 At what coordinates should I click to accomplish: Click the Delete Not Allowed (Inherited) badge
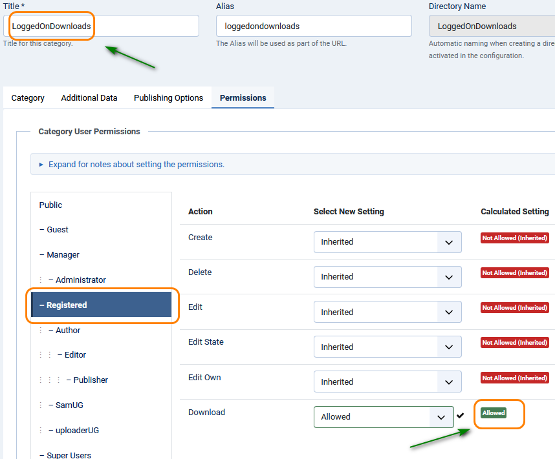(515, 273)
